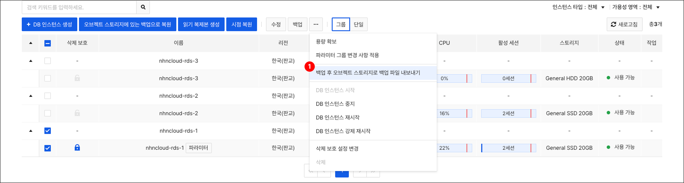Click 상태 column header

click(620, 43)
